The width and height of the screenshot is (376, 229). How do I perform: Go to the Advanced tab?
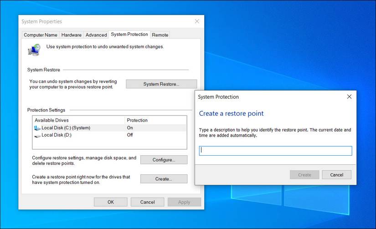click(96, 35)
